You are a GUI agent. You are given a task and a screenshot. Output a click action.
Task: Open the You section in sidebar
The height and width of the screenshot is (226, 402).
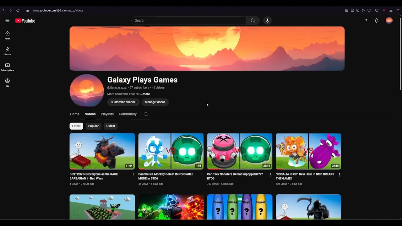[x=7, y=83]
